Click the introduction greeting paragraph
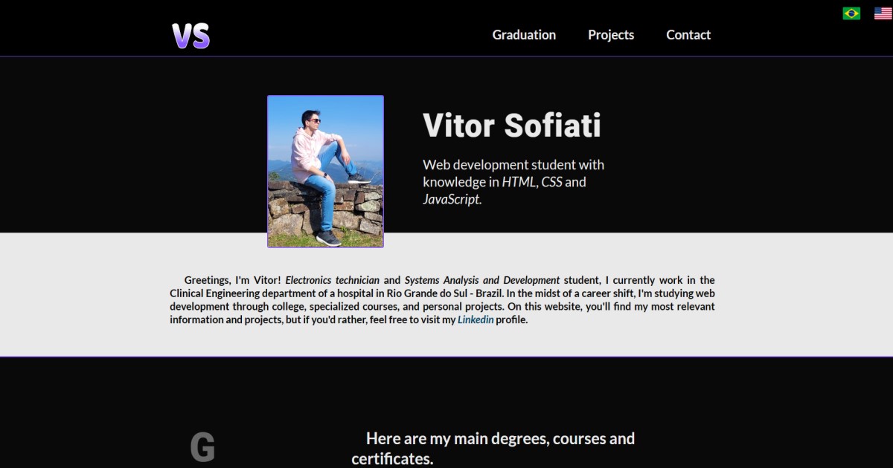893x468 pixels. point(442,299)
